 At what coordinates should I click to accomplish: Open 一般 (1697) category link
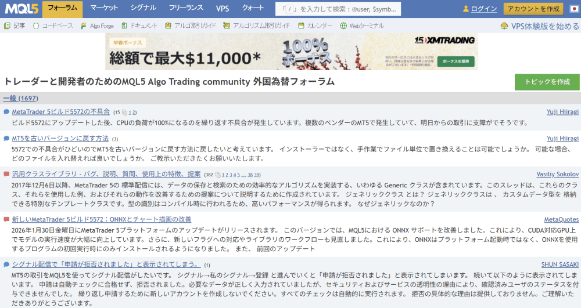[x=21, y=99]
